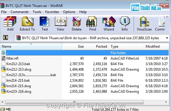Open the Find binoculars tool

pos(93,24)
